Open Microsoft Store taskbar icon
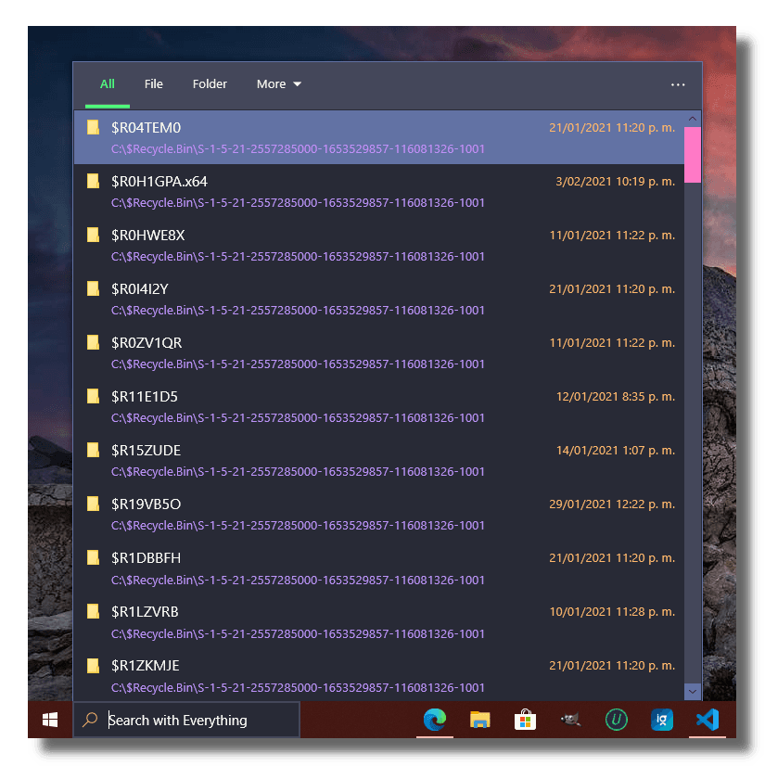The image size is (765, 766). coord(525,720)
